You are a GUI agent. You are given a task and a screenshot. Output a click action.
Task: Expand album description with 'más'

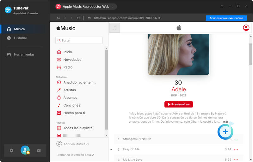pos(225,122)
